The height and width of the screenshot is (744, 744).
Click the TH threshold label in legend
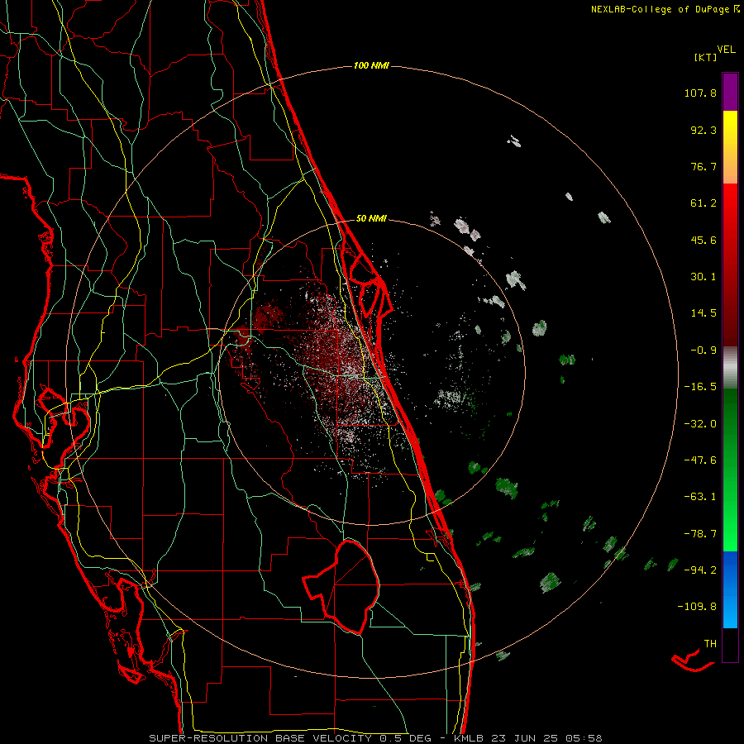point(710,644)
